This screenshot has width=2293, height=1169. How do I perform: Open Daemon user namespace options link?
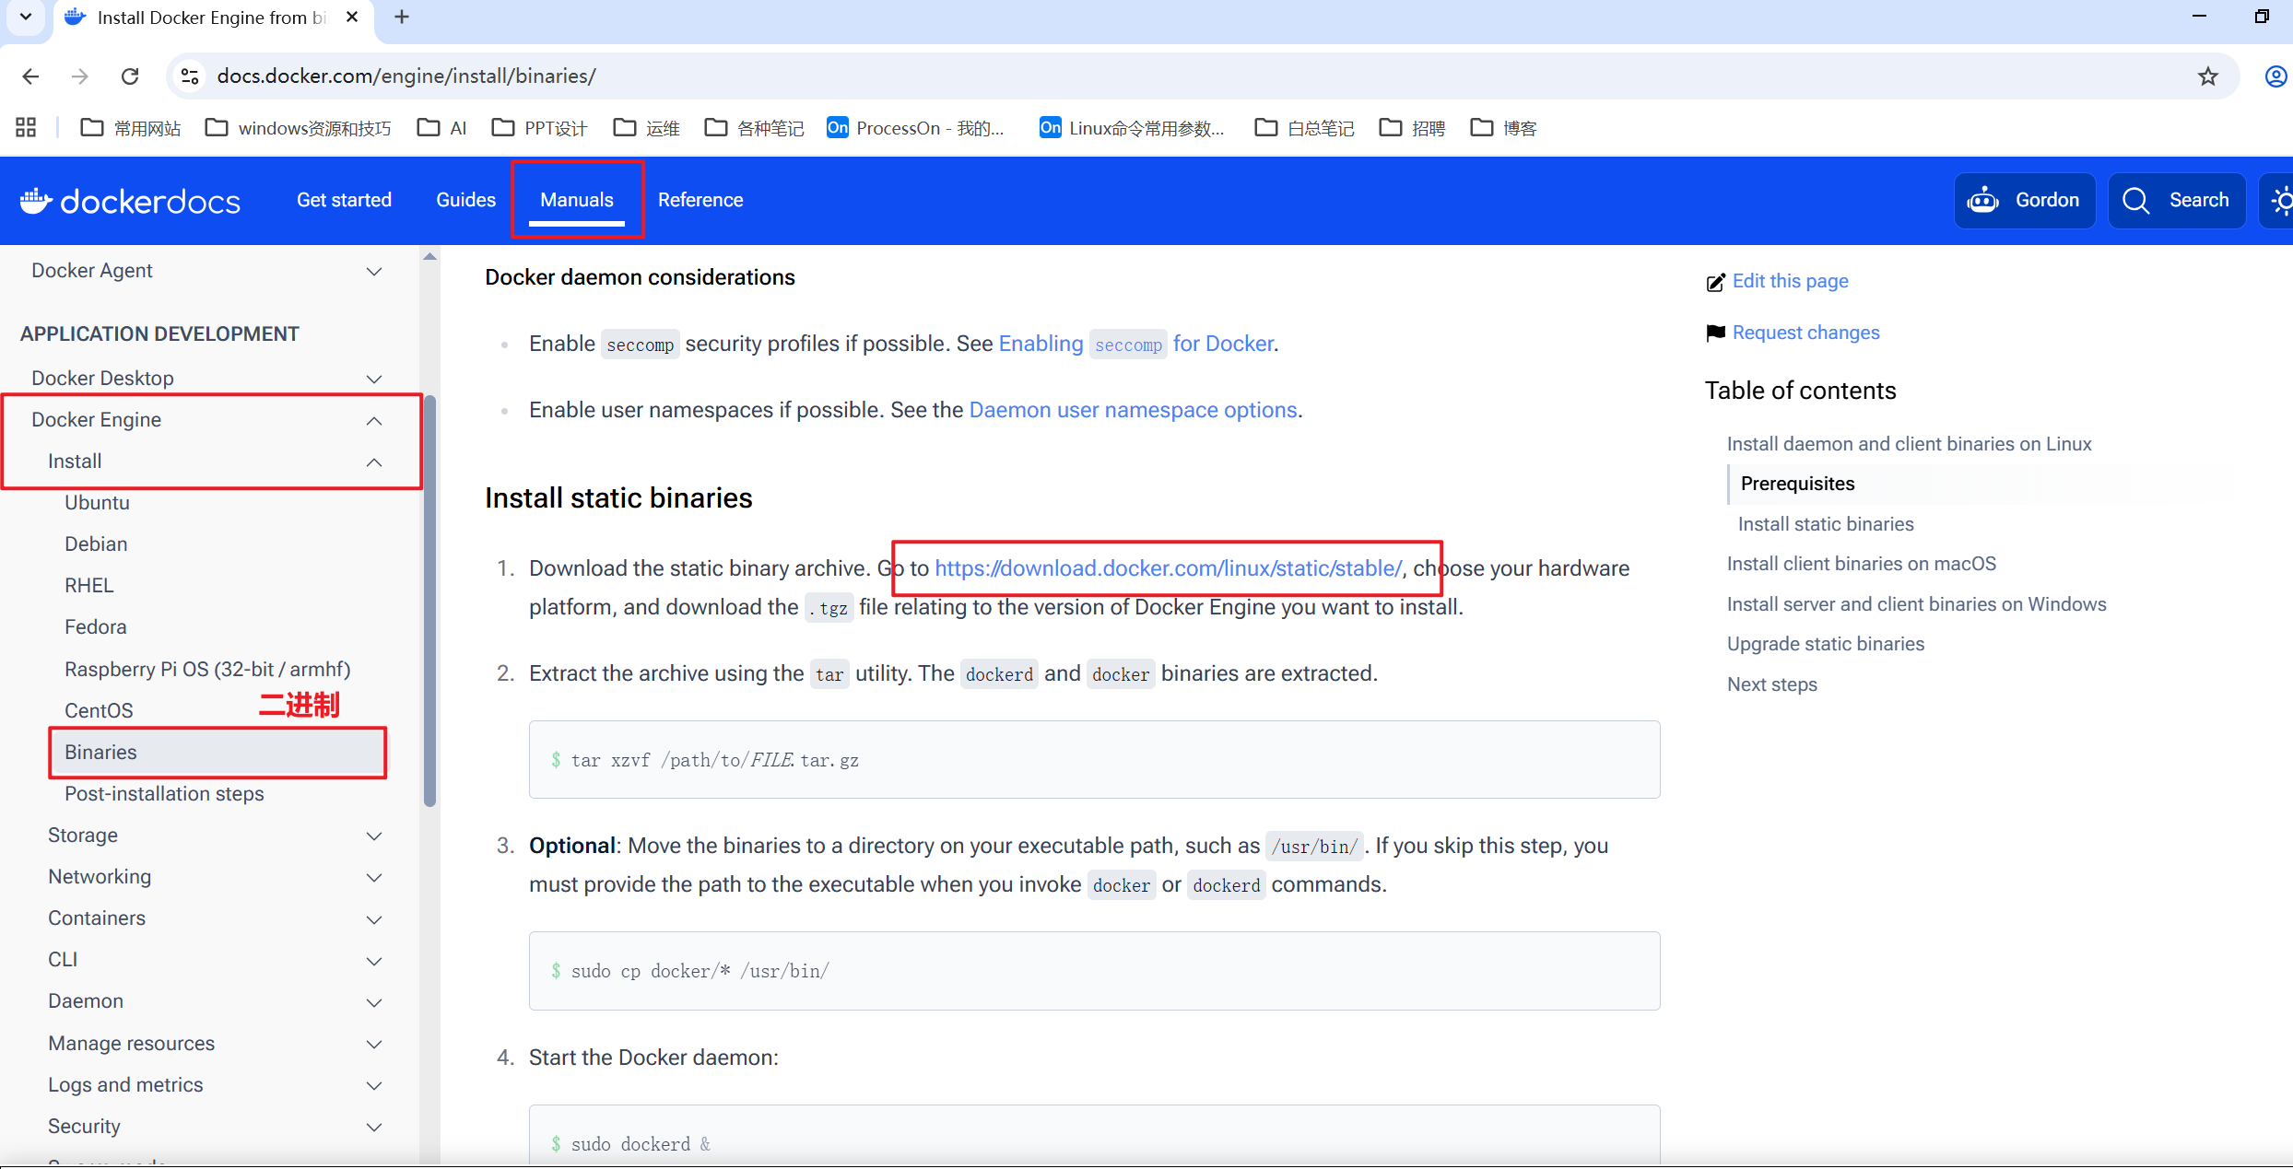[1133, 410]
